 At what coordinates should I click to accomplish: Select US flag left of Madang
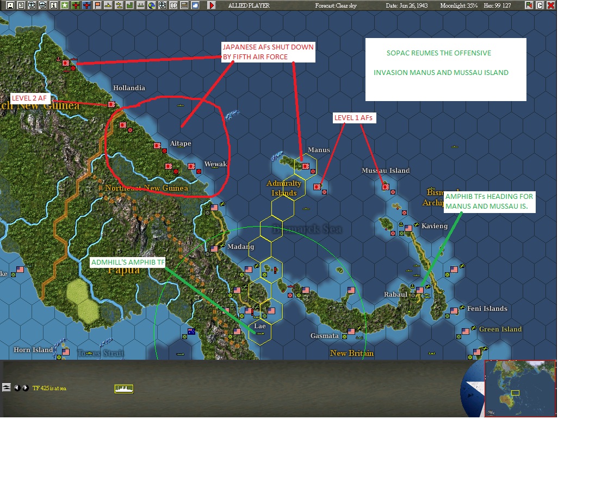click(214, 248)
